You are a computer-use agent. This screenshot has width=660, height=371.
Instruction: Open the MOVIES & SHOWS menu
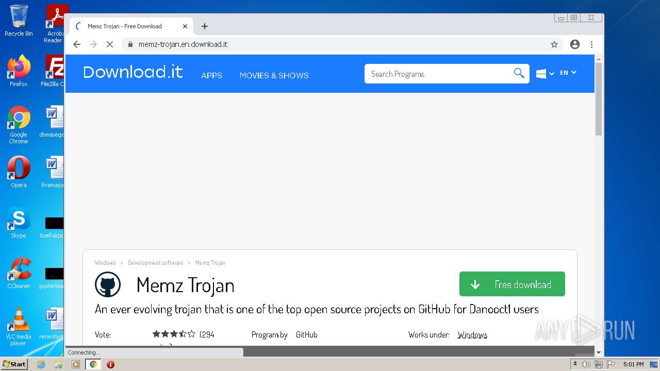coord(274,75)
